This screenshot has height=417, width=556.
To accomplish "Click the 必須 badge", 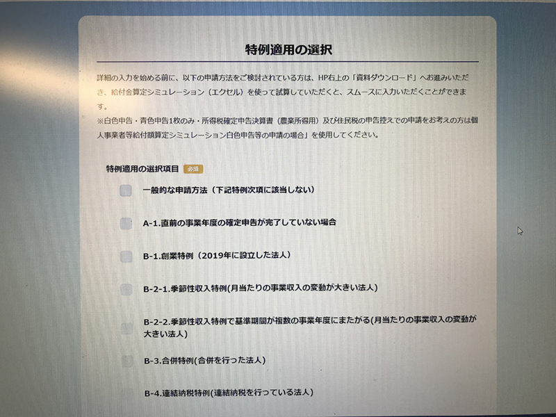I will click(193, 169).
